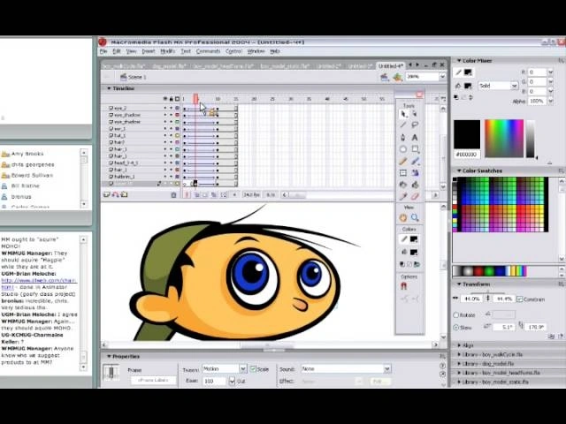Select the Eraser tool
The height and width of the screenshot is (424, 566).
415,196
